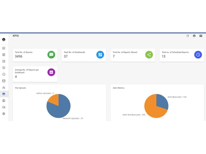Click 'Total no. of Scheduled Reports' label
Viewport: 206px width, 154px height.
(x=175, y=52)
